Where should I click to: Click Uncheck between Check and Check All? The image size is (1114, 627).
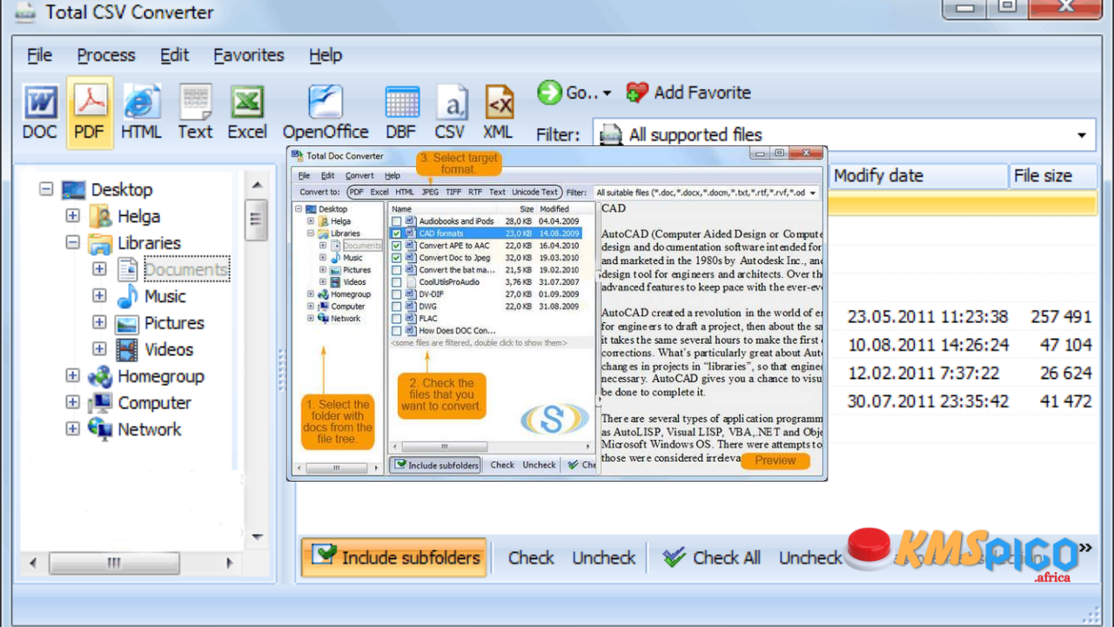pos(604,558)
